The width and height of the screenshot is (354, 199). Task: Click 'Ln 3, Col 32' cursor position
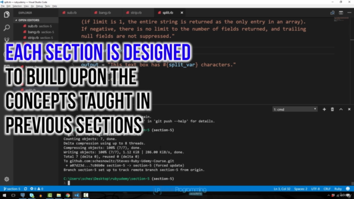pyautogui.click(x=282, y=189)
